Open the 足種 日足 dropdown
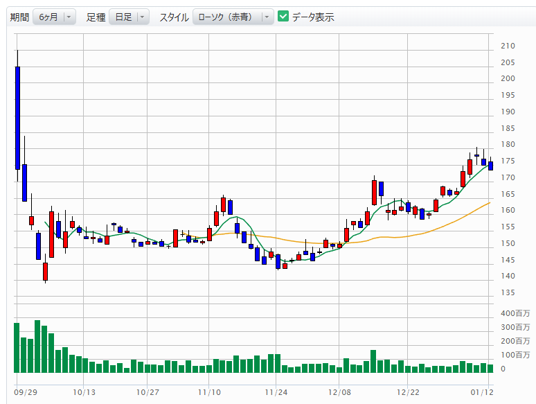536x404 pixels. point(129,17)
